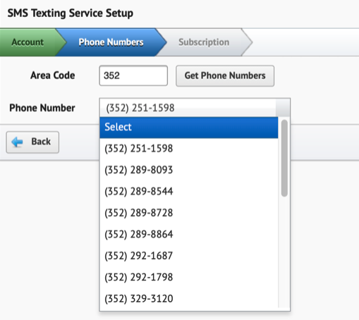Choose the (352) 292-1687 option
This screenshot has height=320, width=359.
pyautogui.click(x=189, y=256)
